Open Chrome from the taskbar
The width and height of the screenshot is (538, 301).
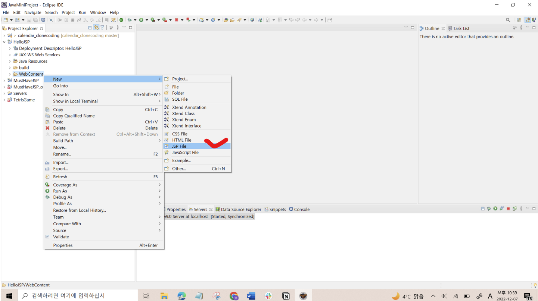[234, 296]
